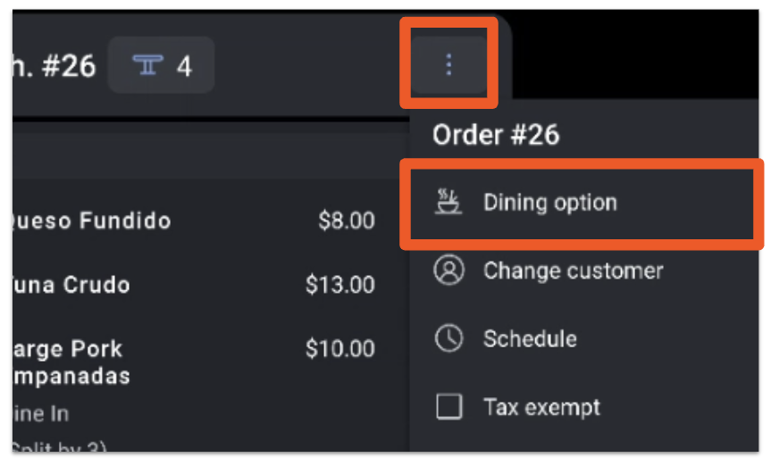Click the Tax exempt label text
This screenshot has height=466, width=779.
point(541,408)
